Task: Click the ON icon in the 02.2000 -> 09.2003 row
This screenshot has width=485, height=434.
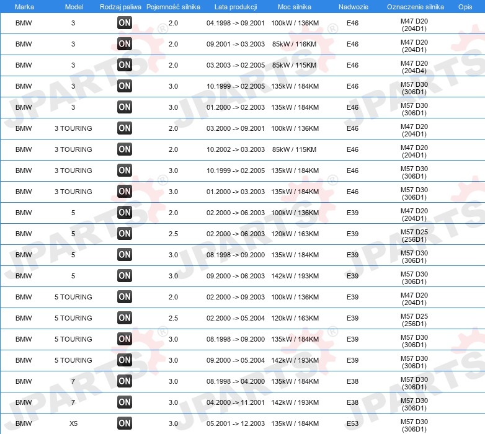Action: (125, 297)
